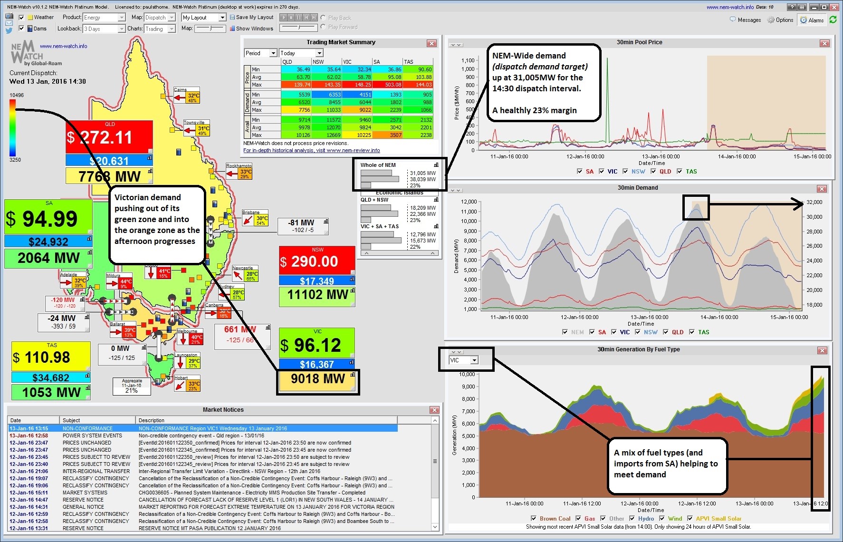Click the Twitter bird icon
The height and width of the screenshot is (542, 843).
point(9,29)
